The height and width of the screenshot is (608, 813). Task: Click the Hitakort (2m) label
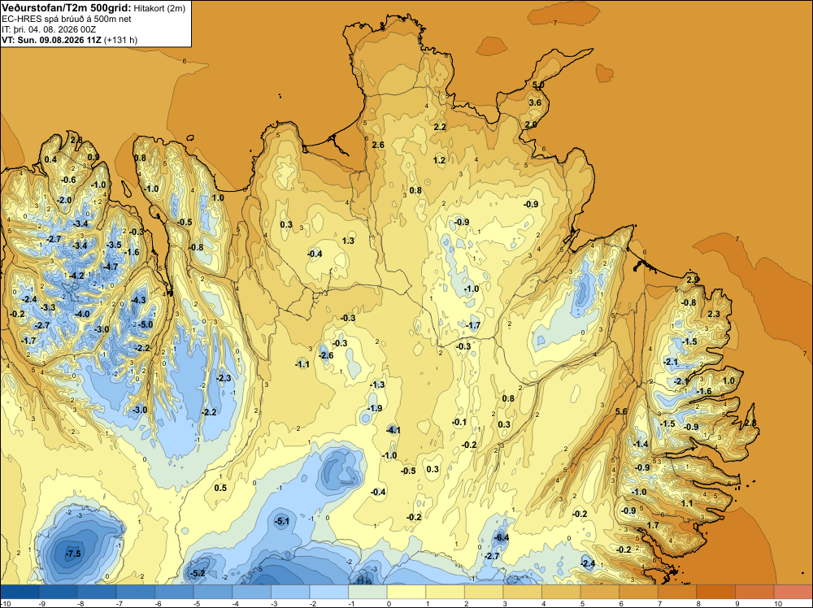[159, 8]
